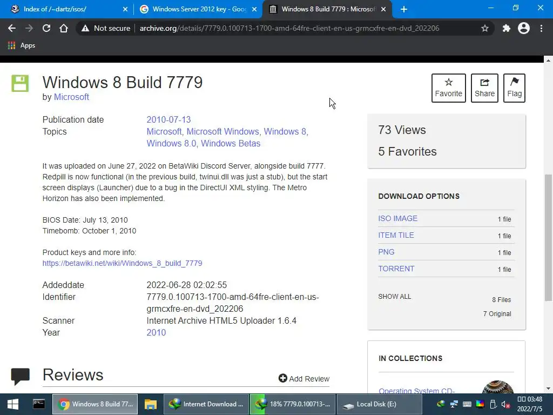553x415 pixels.
Task: Flag this archive item
Action: tap(514, 88)
